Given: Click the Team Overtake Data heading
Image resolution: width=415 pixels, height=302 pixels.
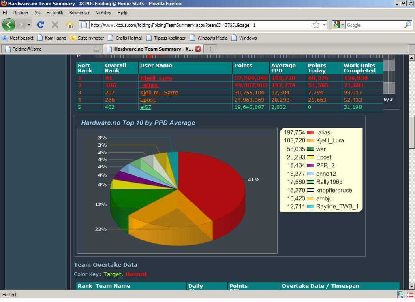Looking at the screenshot, I should [105, 265].
